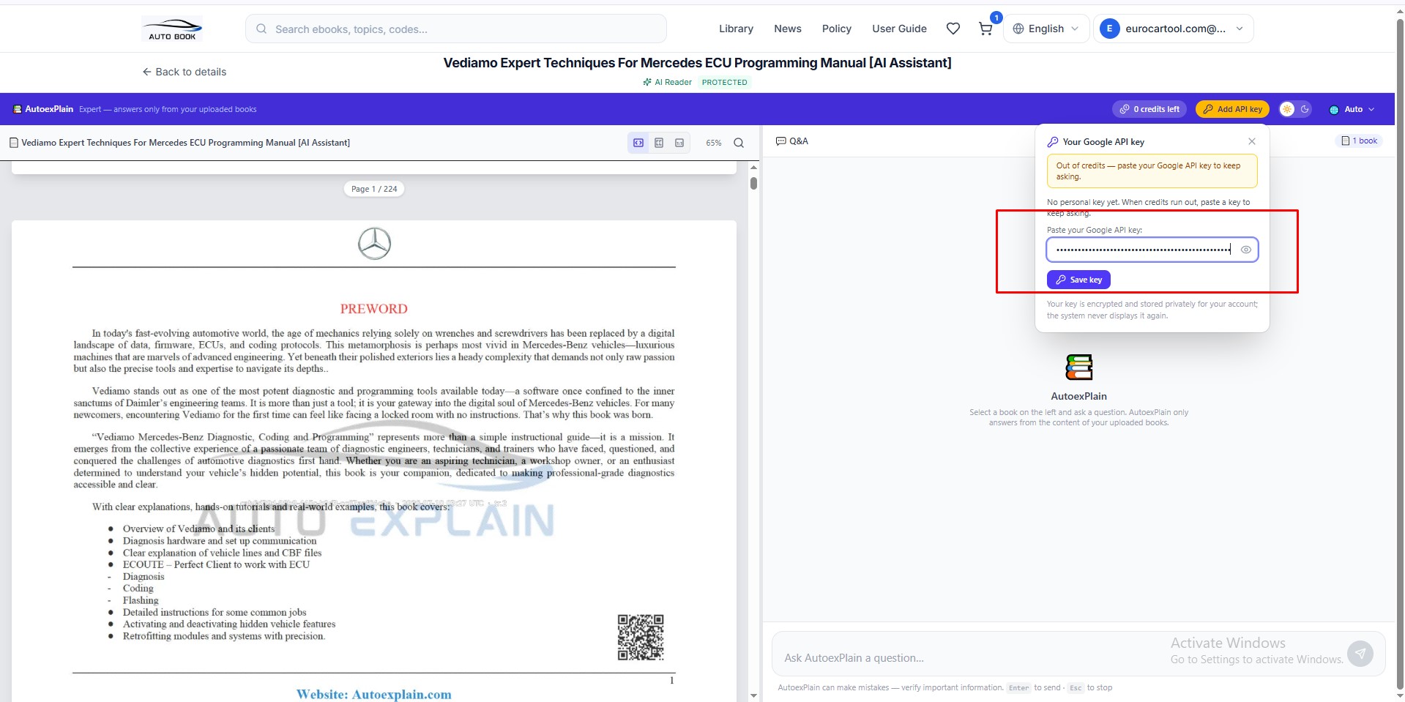This screenshot has width=1405, height=702.
Task: Click the AutoexPlain brand in purple bar
Action: click(43, 109)
